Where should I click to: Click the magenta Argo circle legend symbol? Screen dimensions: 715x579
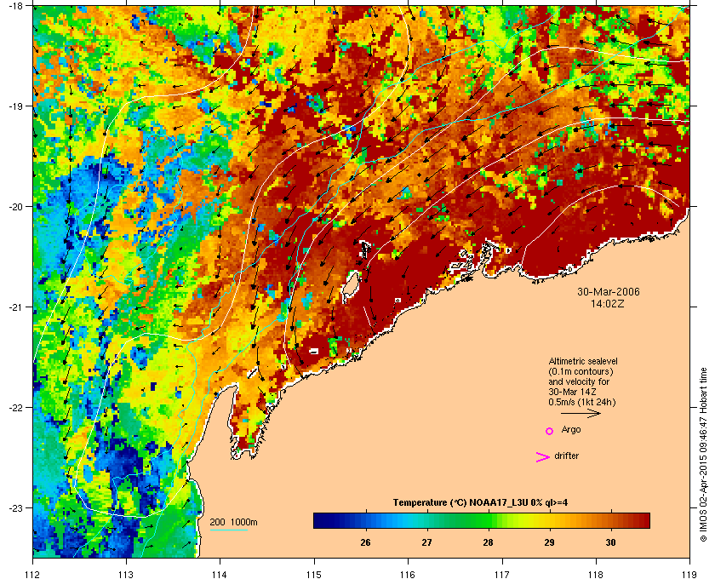point(549,431)
